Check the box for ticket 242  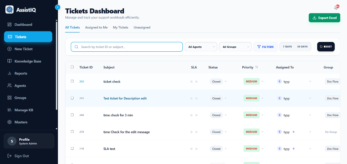pos(72,81)
